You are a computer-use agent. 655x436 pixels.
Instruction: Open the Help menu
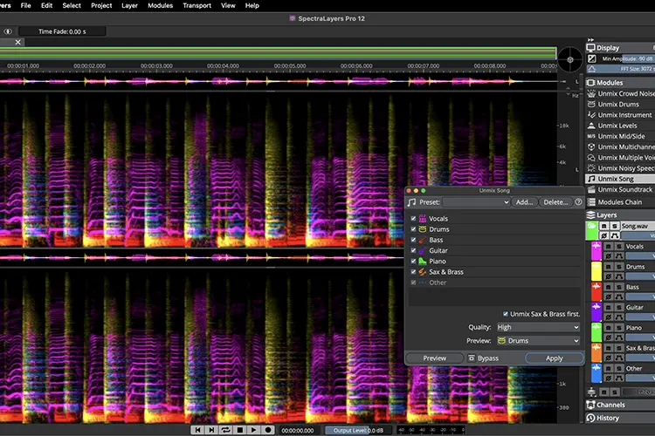(x=252, y=5)
